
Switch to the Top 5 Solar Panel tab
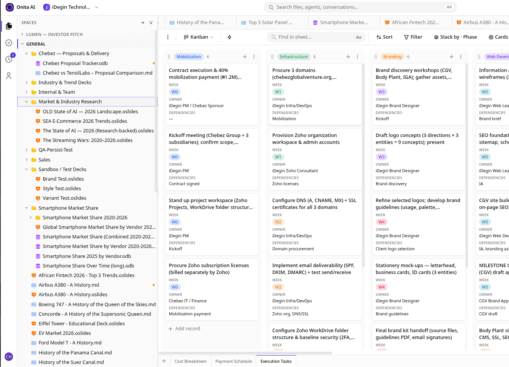(272, 23)
